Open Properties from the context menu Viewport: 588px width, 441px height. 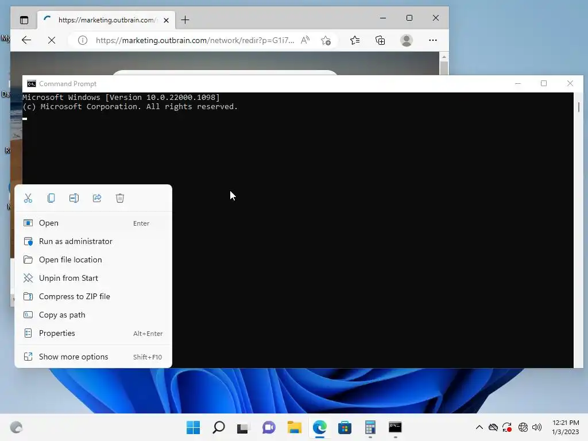[x=94, y=334]
